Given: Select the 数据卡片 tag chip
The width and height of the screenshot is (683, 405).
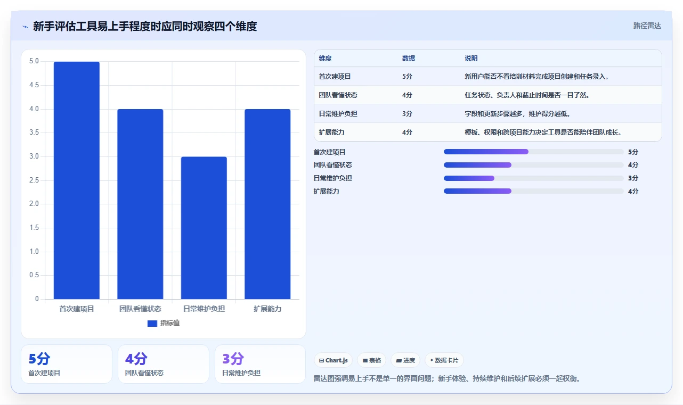Looking at the screenshot, I should 444,360.
